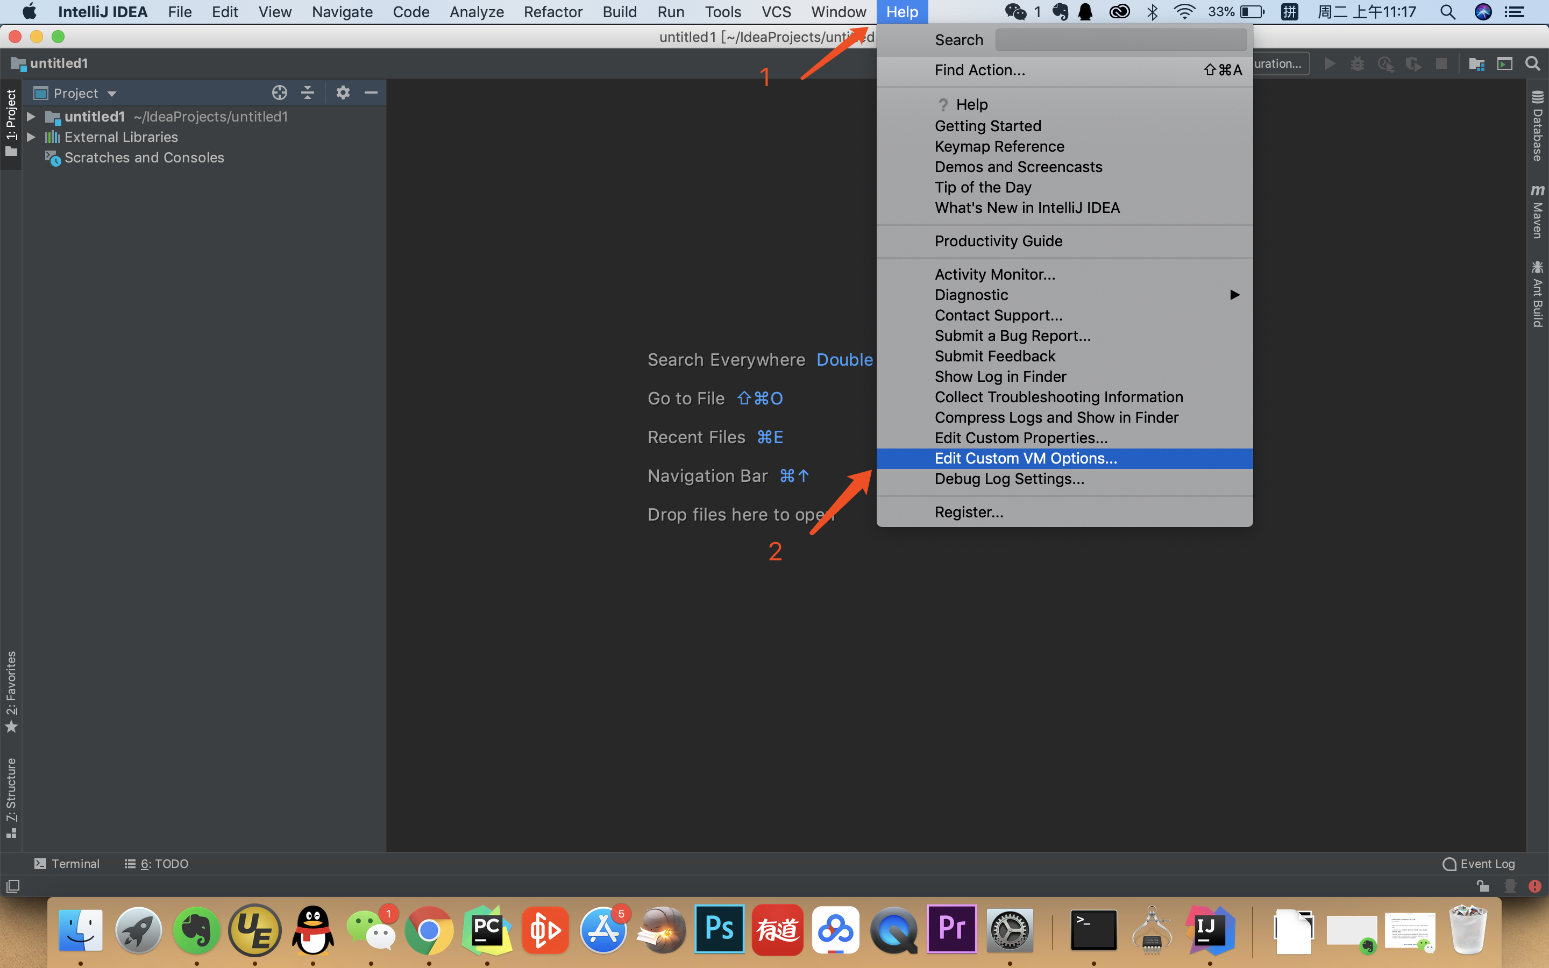The height and width of the screenshot is (968, 1549).
Task: Toggle the Database tool window
Action: (x=1538, y=125)
